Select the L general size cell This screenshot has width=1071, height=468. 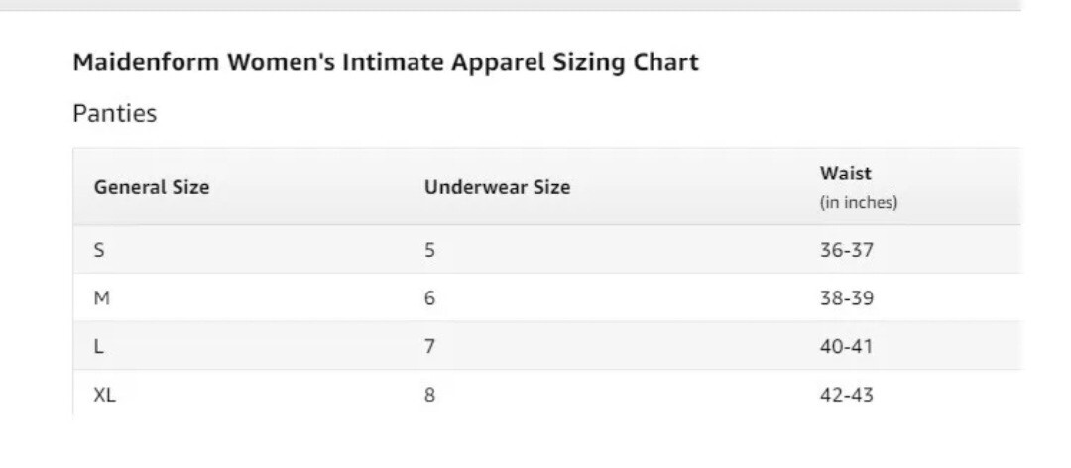99,347
